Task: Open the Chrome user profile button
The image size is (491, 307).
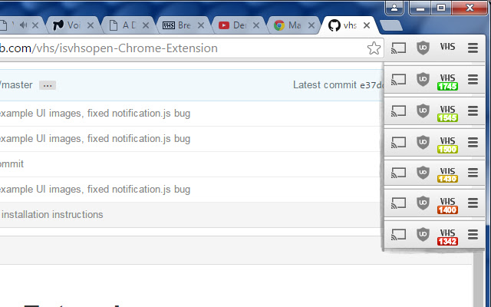Action: [x=394, y=8]
